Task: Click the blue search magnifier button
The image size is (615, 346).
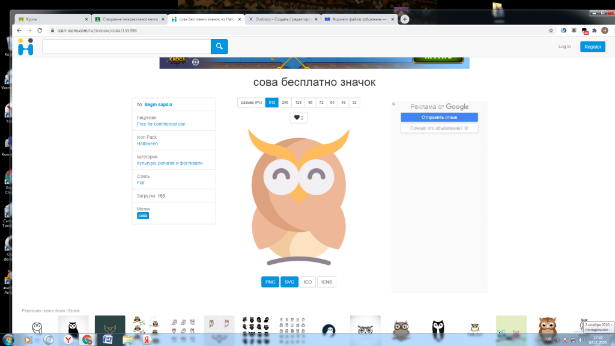Action: pos(219,46)
